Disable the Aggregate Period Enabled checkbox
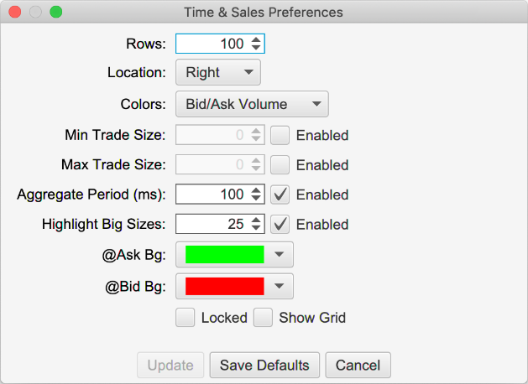This screenshot has height=384, width=528. 280,195
